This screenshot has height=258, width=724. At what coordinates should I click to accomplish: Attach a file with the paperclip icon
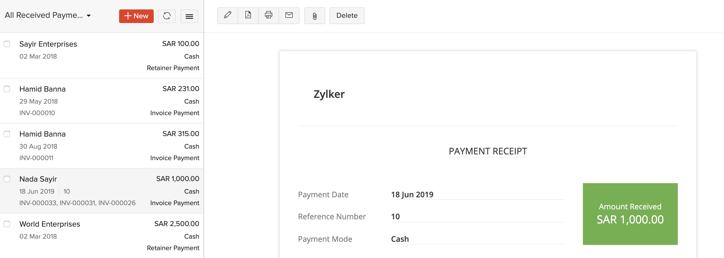(315, 16)
